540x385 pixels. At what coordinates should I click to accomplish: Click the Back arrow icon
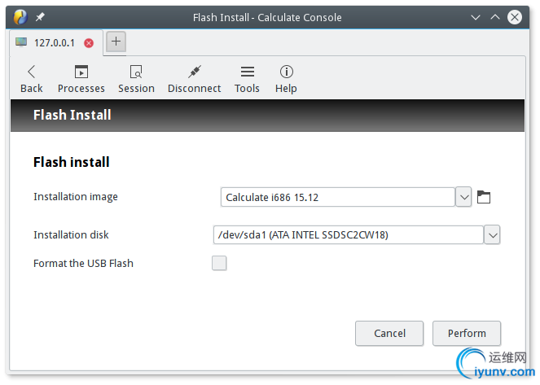click(31, 72)
